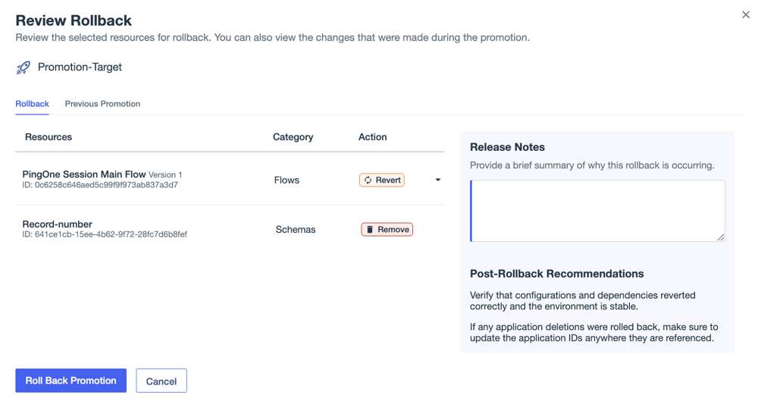
Task: Expand the PingOne Session Main Flow dropdown arrow
Action: point(438,180)
